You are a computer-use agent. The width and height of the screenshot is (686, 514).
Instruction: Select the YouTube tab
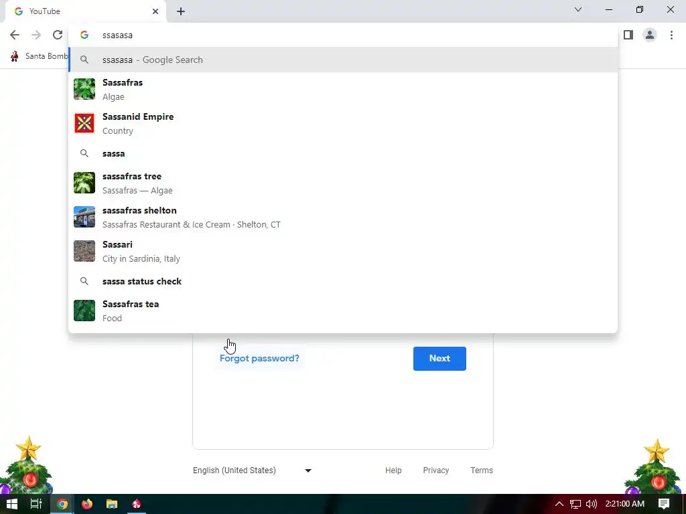coord(86,11)
